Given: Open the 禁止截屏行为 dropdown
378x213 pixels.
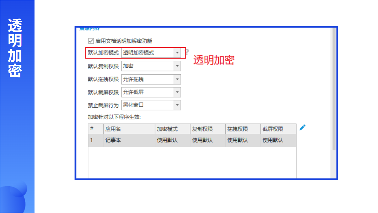Looking at the screenshot, I should pyautogui.click(x=178, y=105).
